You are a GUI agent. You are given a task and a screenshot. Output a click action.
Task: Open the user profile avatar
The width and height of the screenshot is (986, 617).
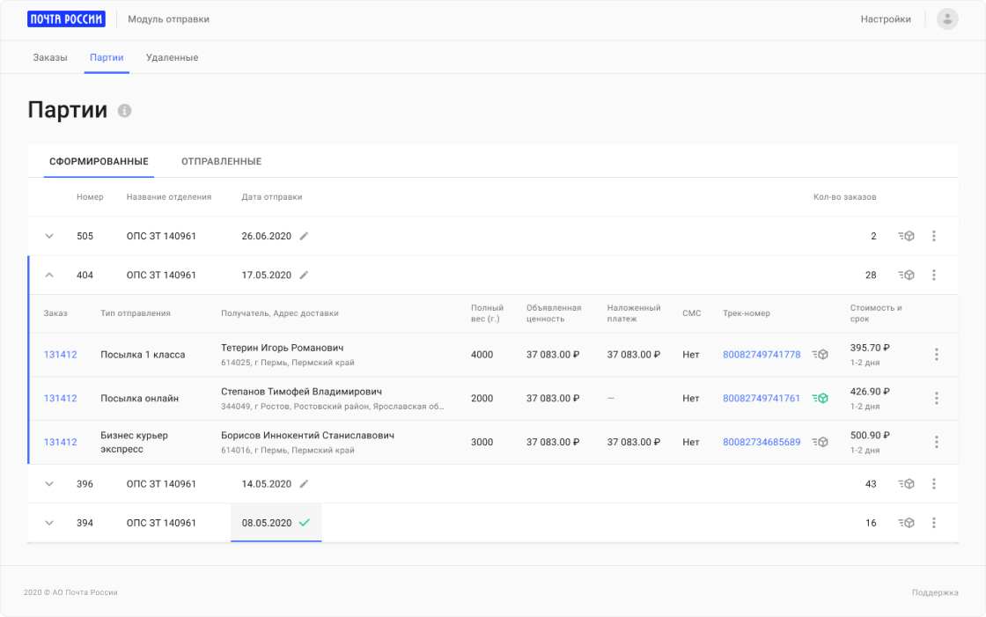point(947,18)
